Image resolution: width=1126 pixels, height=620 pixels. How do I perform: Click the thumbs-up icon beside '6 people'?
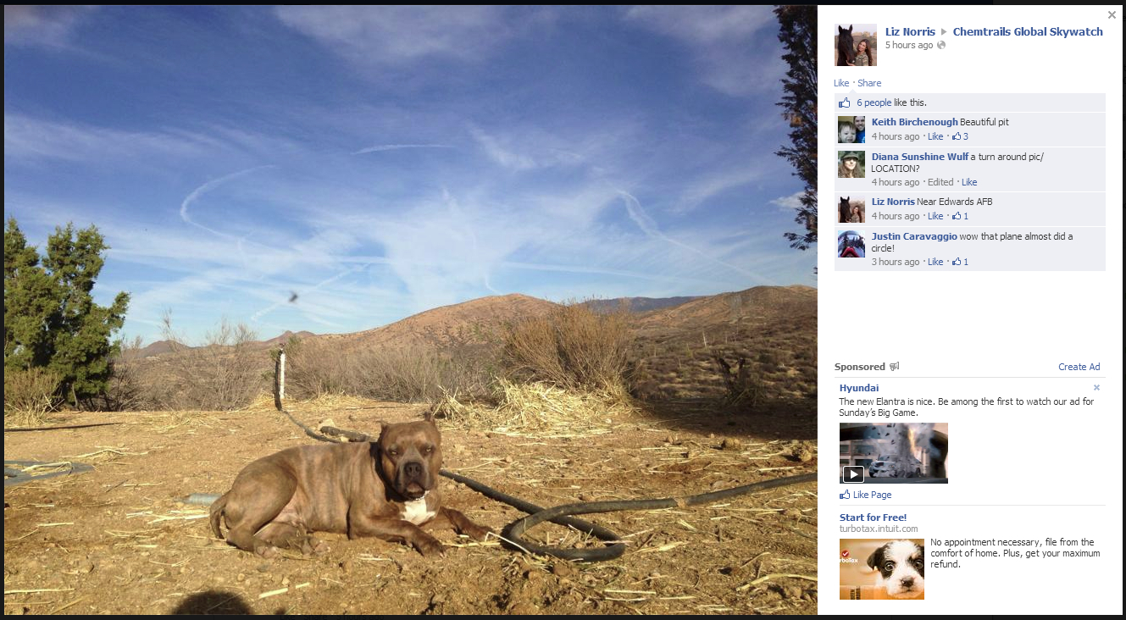844,102
